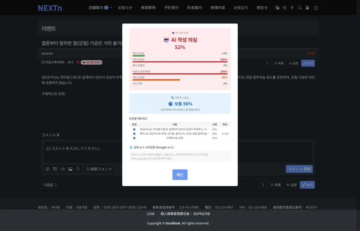This screenshot has height=231, width=360.
Task: Click the translate language icon in header
Action: 277,8
